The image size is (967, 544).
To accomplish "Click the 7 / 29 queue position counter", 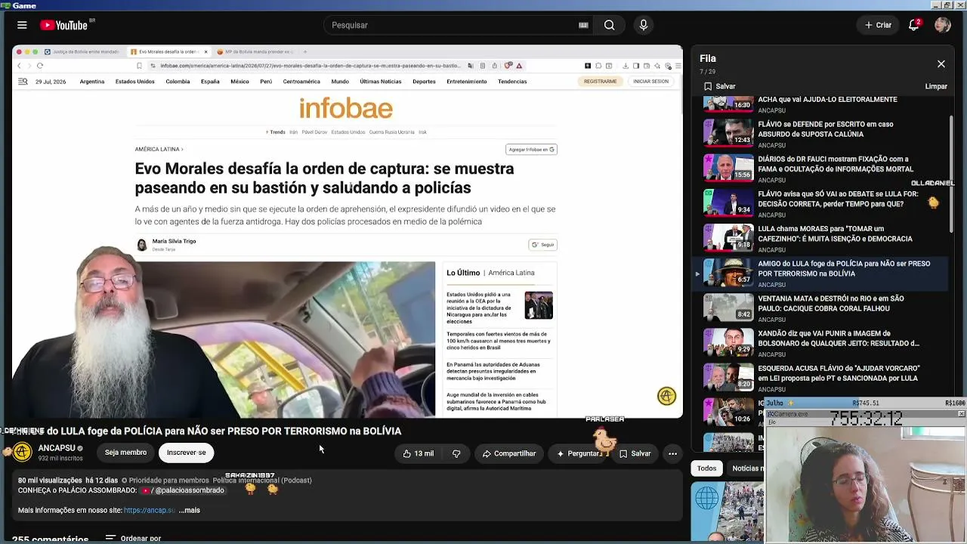I will click(707, 72).
